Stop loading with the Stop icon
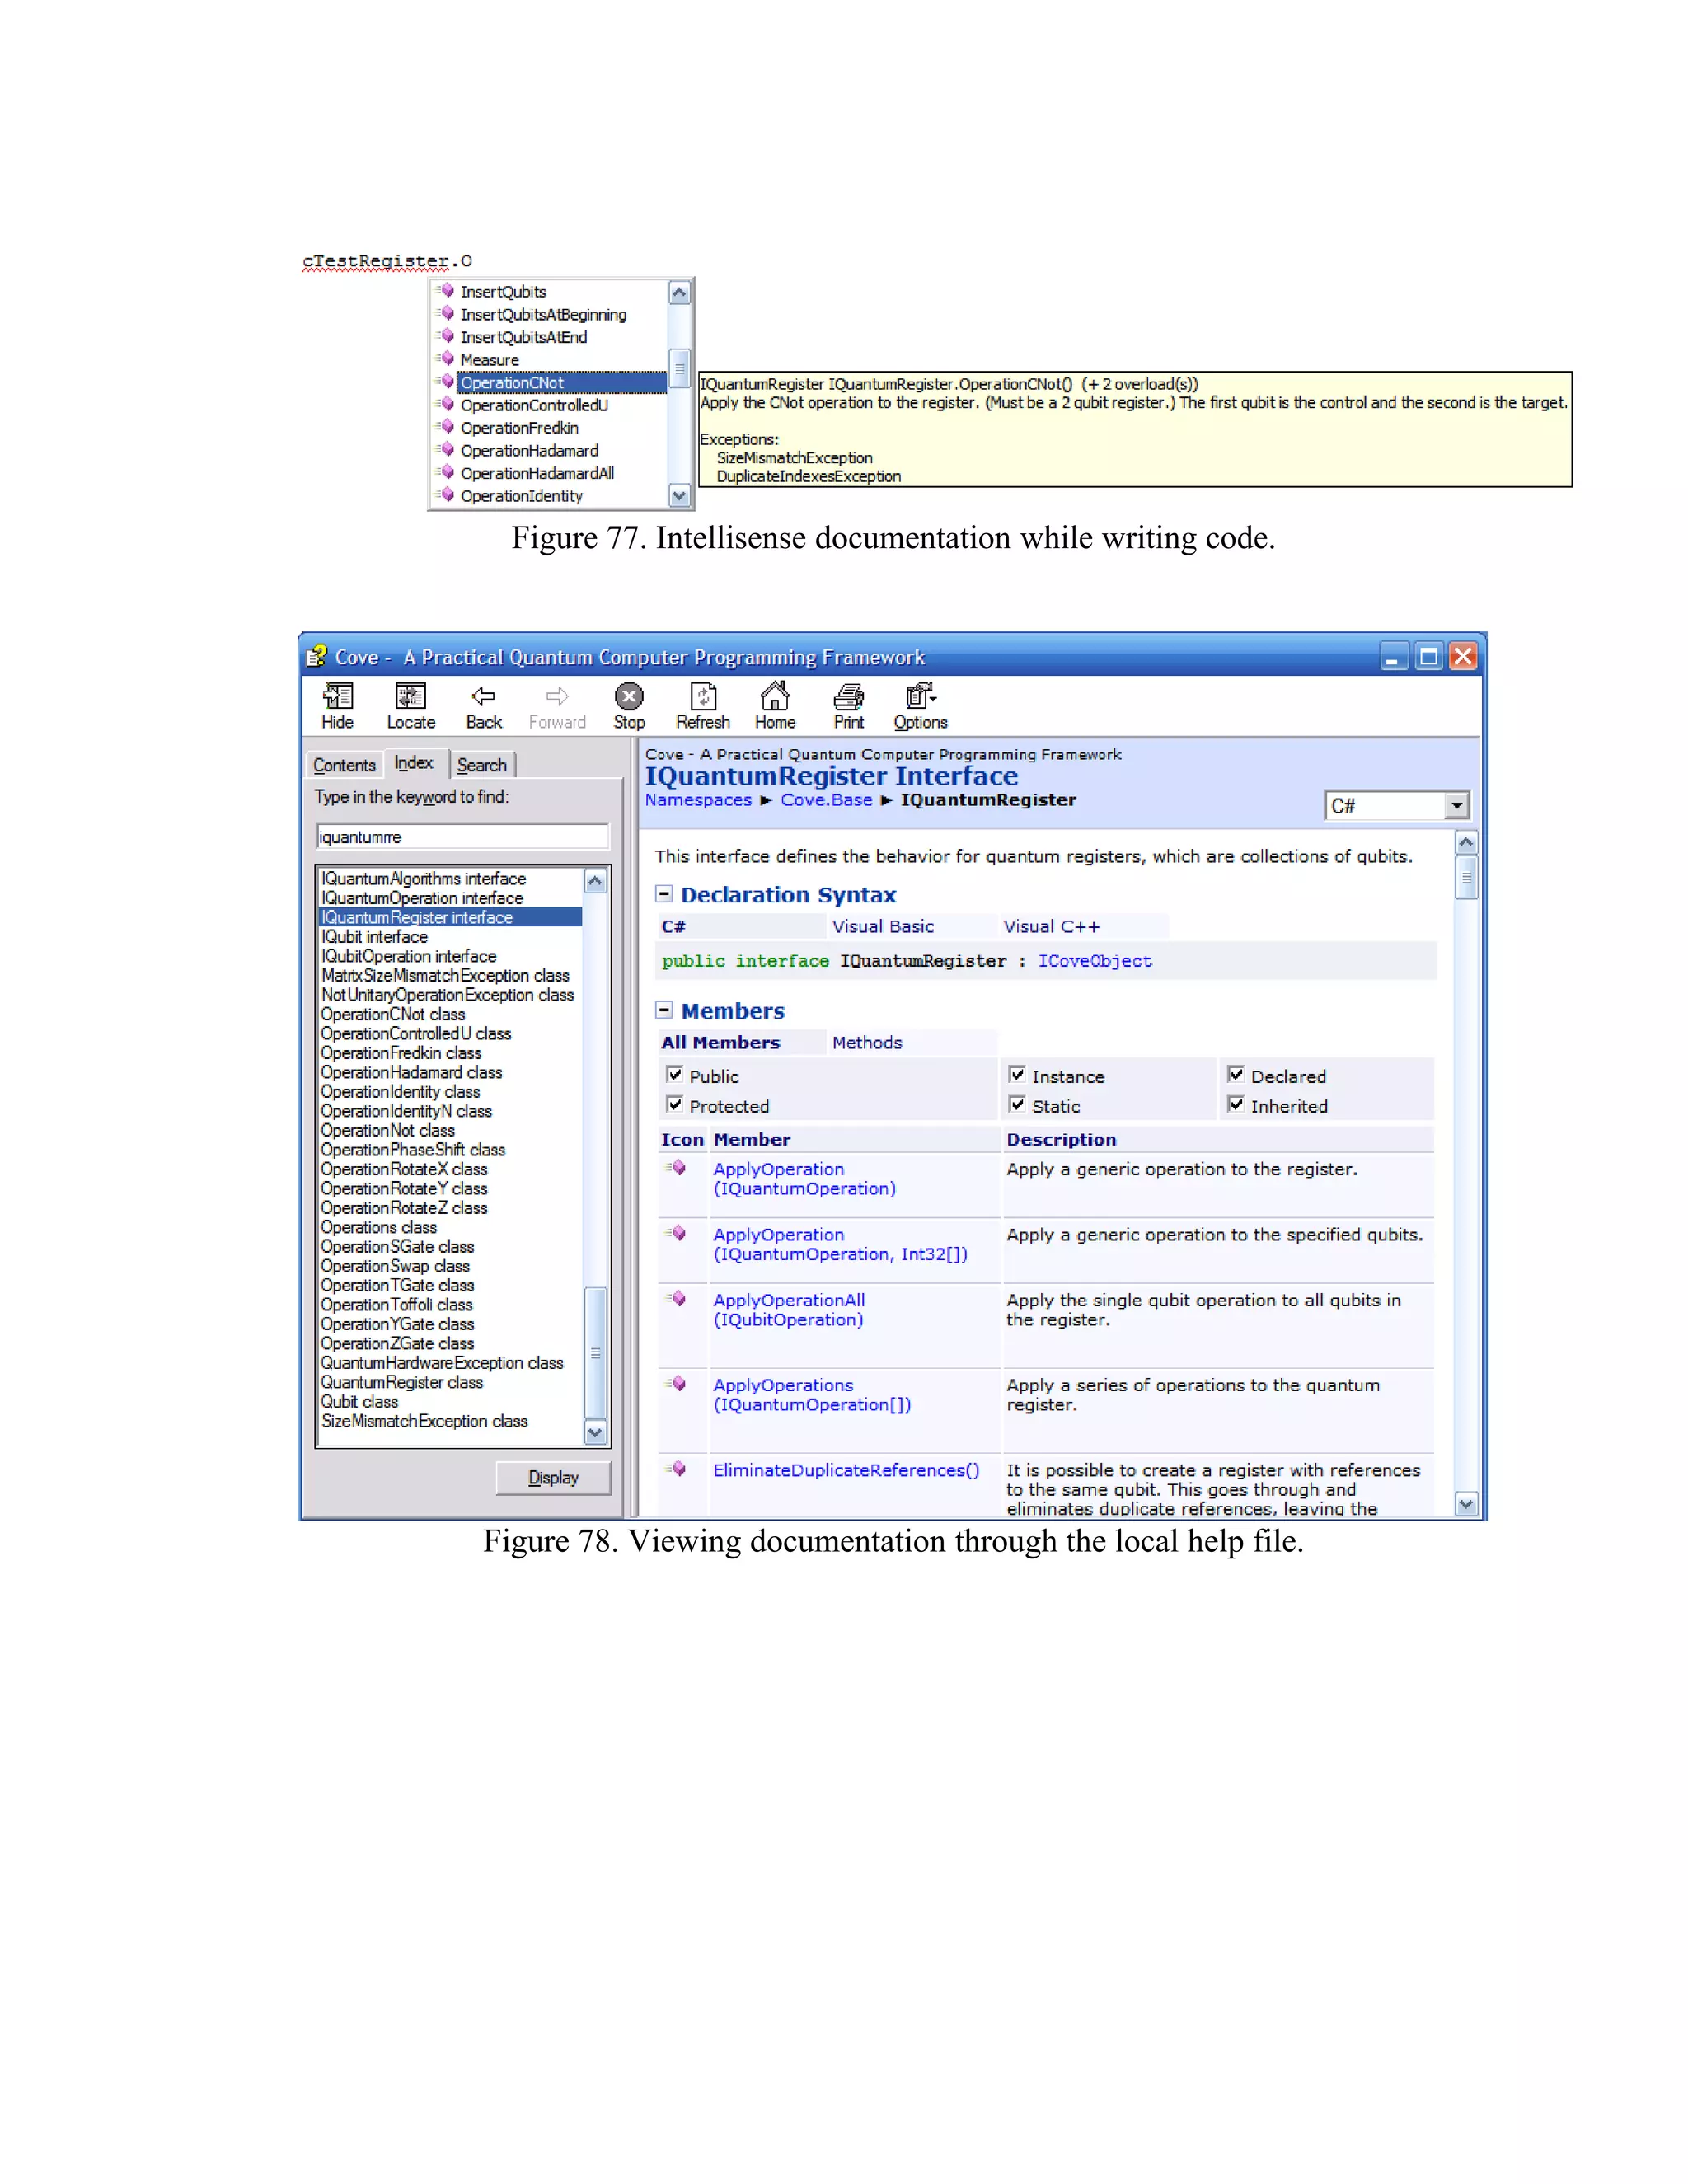Screen dimensions: 1688x2184 tap(629, 705)
